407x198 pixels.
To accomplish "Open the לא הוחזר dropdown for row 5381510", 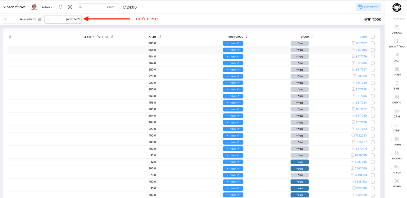I will 233,188.
